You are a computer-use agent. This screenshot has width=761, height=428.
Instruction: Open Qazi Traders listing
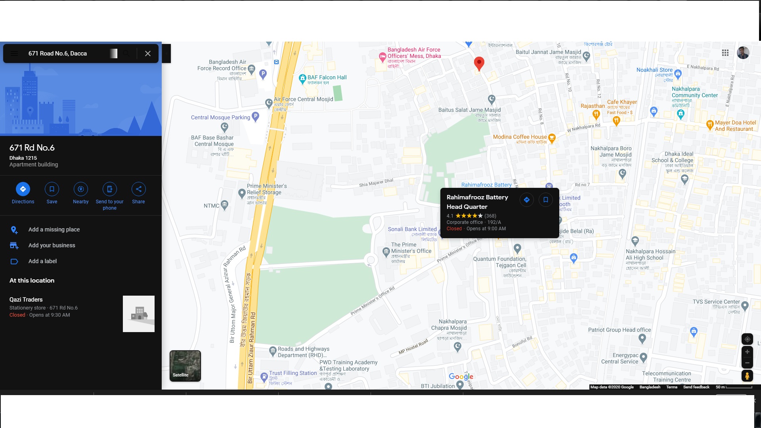pos(81,313)
